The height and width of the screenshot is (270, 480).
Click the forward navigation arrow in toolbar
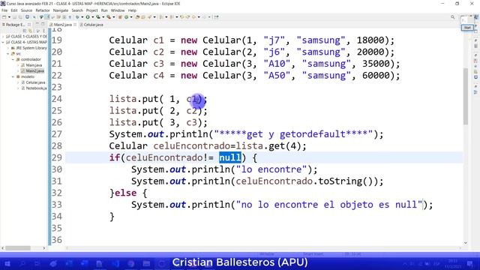pos(204,17)
